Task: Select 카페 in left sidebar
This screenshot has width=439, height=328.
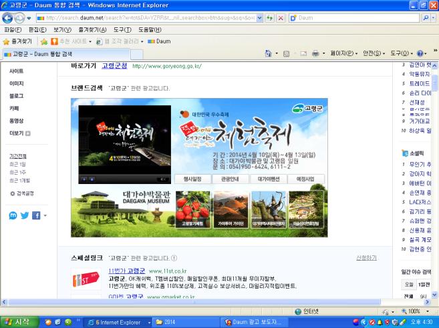Action: [x=14, y=109]
